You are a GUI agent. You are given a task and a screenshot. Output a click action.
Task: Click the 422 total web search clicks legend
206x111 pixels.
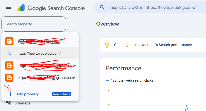[x=130, y=80]
